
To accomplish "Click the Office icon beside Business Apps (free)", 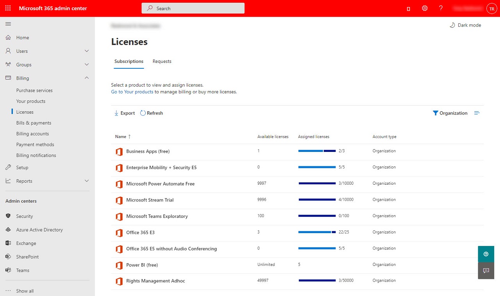I will (x=119, y=152).
